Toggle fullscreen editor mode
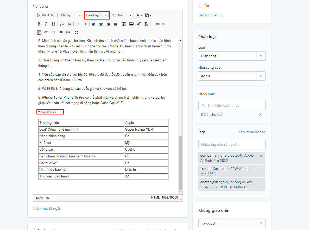The width and height of the screenshot is (309, 230). 77,33
